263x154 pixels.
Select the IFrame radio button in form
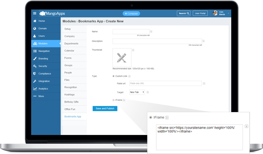[114, 100]
